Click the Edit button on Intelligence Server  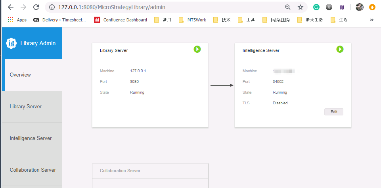pyautogui.click(x=334, y=112)
